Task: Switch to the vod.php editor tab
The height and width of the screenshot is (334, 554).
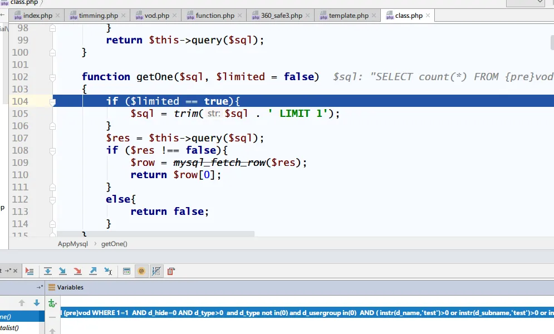Action: click(x=156, y=16)
